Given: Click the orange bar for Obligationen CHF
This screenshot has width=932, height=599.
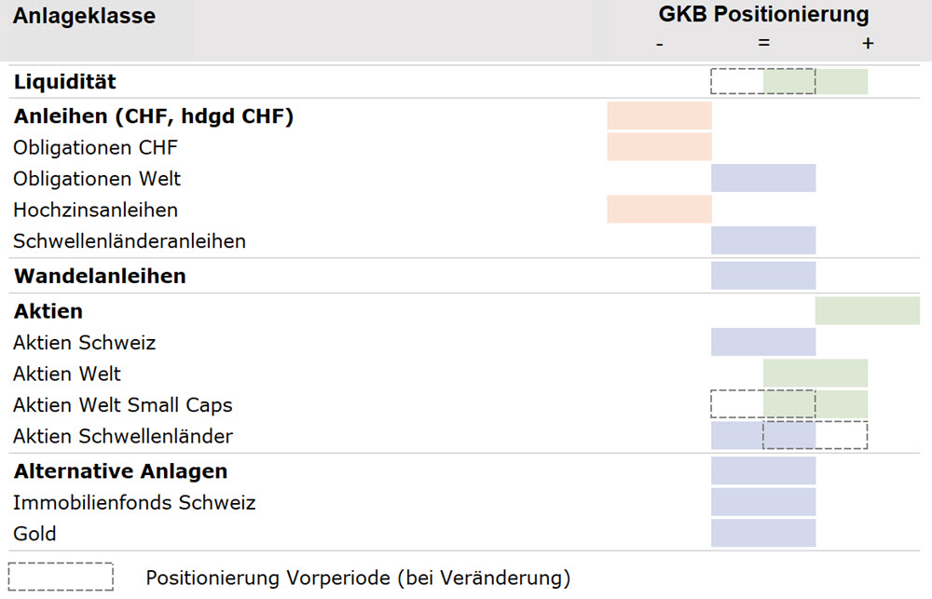Looking at the screenshot, I should point(659,147).
